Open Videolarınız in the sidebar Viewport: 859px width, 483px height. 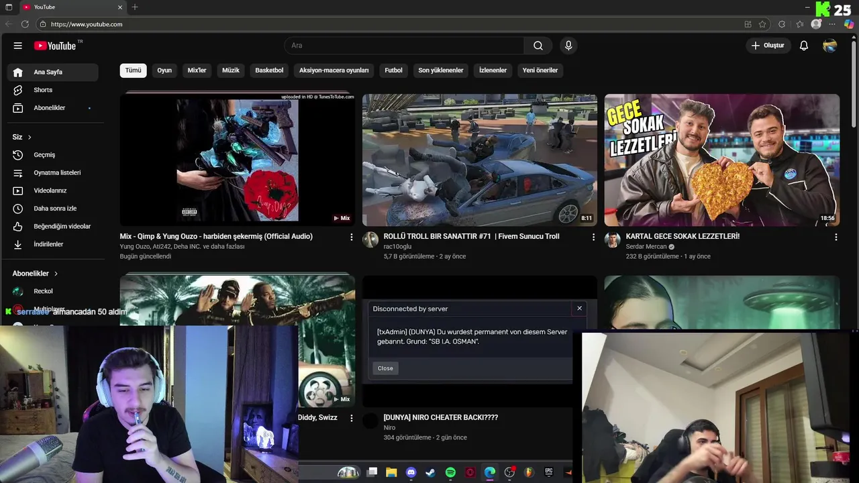pos(53,191)
